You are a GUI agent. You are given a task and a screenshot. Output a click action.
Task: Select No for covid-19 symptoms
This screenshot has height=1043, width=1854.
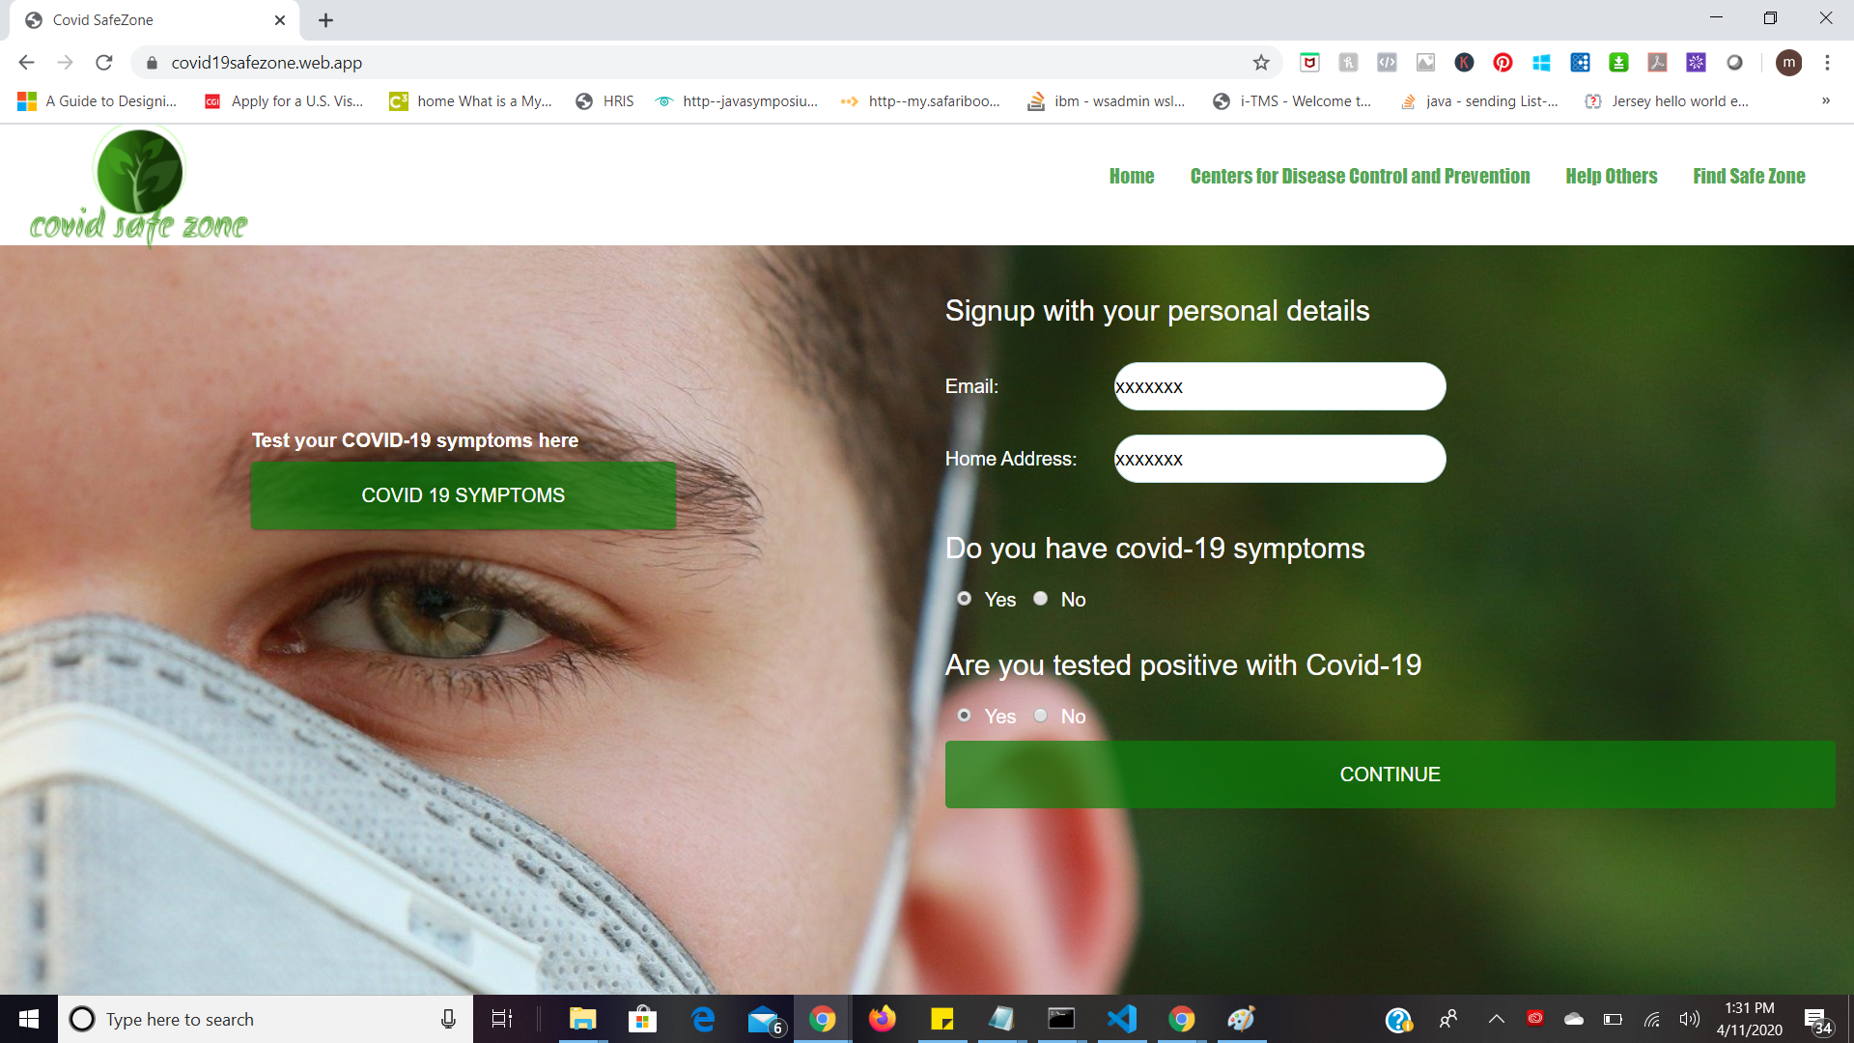(x=1040, y=598)
